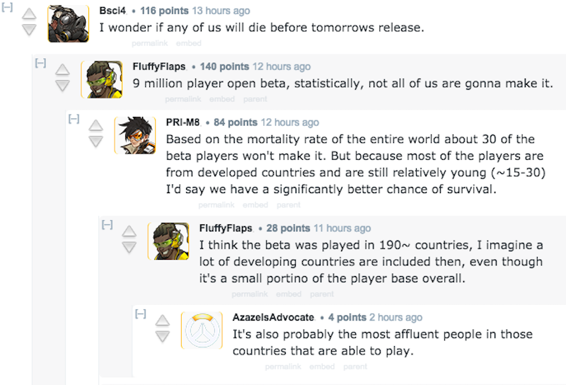Open Bsci4's user profile link
Viewport: 566px width, 385px height.
coord(112,11)
